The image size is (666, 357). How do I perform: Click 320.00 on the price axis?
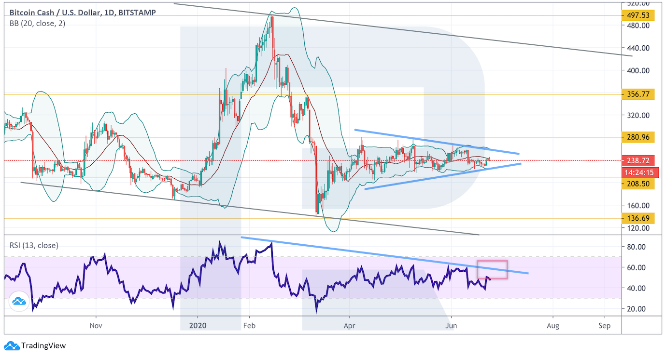pyautogui.click(x=638, y=116)
